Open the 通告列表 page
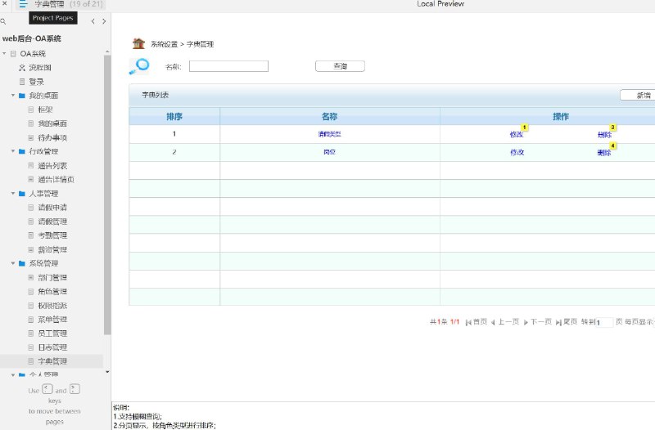Viewport: 655px width, 430px height. tap(52, 166)
